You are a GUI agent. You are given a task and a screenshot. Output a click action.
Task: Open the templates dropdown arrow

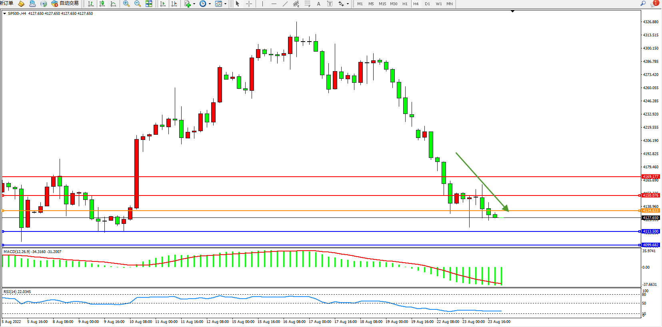[225, 4]
